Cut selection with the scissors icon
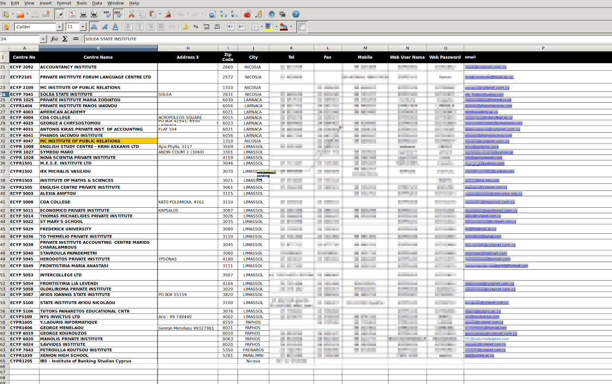Viewport: 612px width, 384px height. [131, 14]
